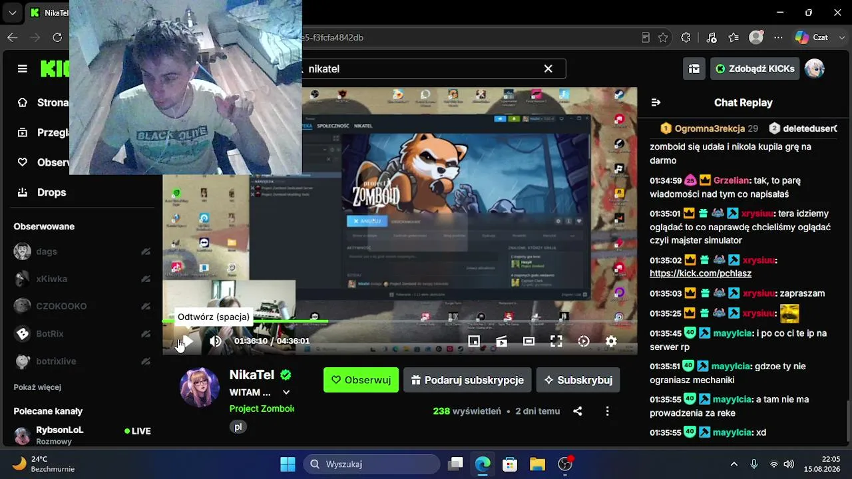Share the NikaTel video
852x479 pixels.
tap(578, 411)
